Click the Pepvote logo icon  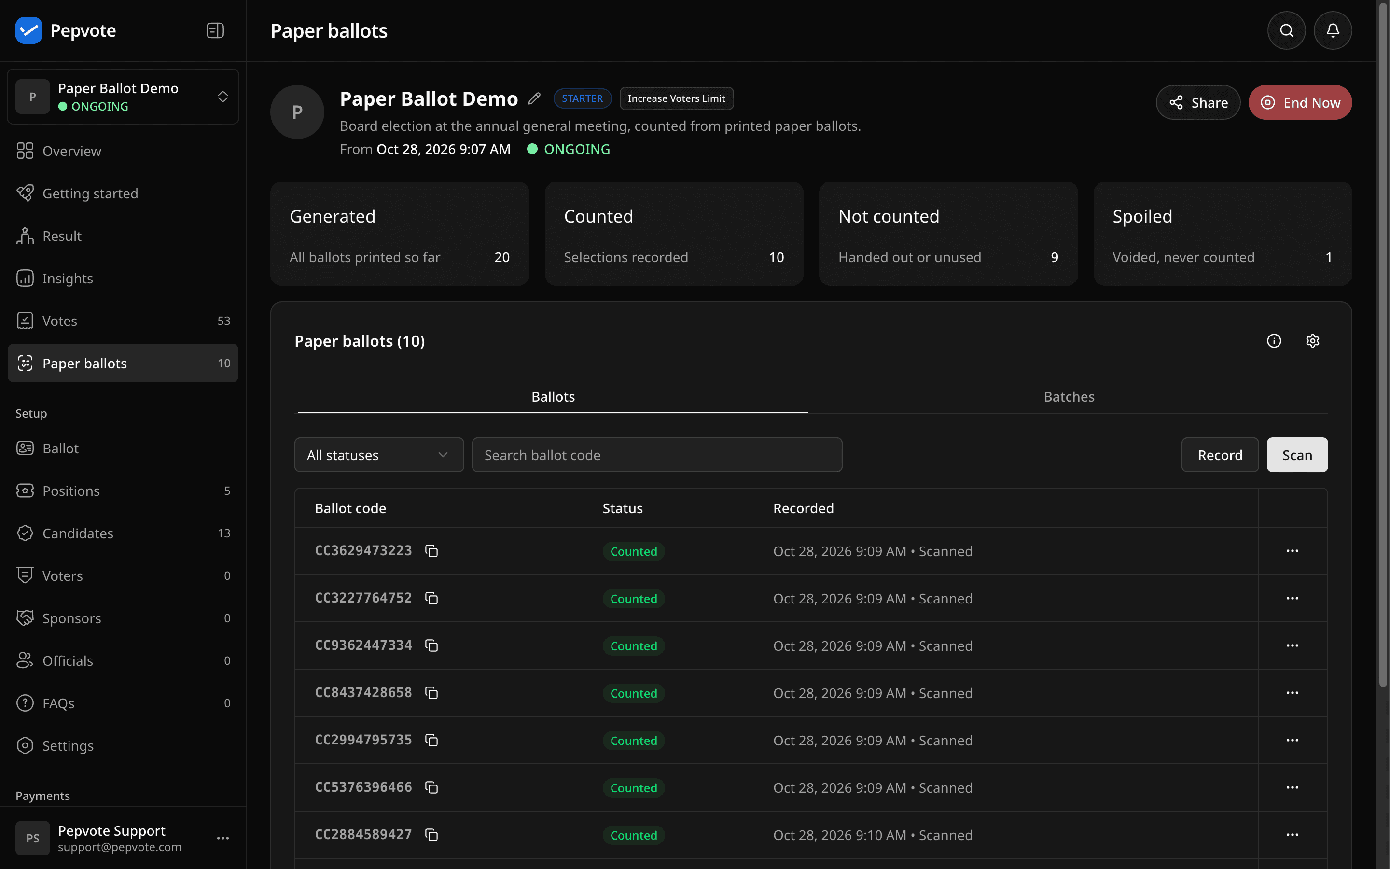[x=29, y=30]
